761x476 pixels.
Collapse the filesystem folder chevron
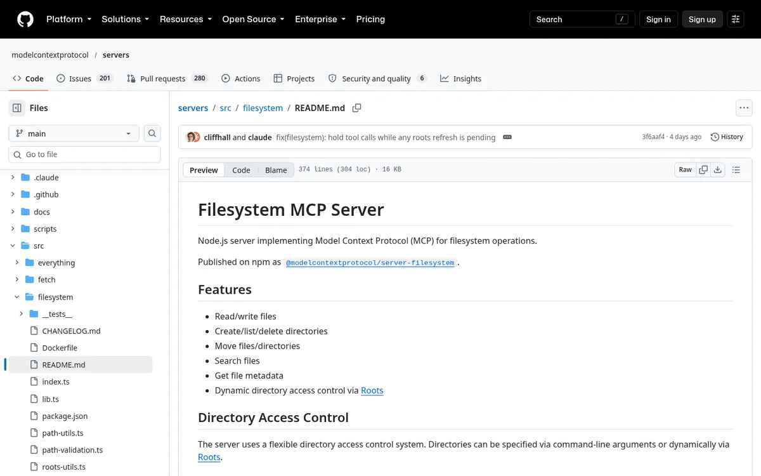pos(17,297)
